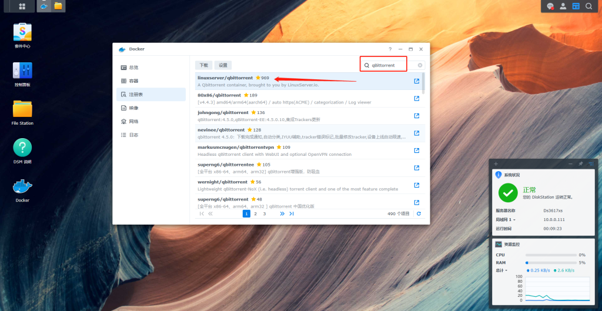Open the DSM search magnifier icon
The width and height of the screenshot is (602, 311).
[588, 6]
